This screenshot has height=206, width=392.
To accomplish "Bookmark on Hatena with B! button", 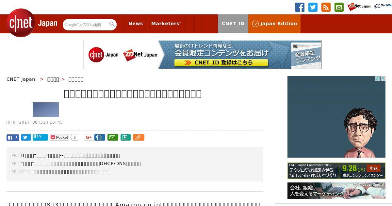I will (x=40, y=137).
